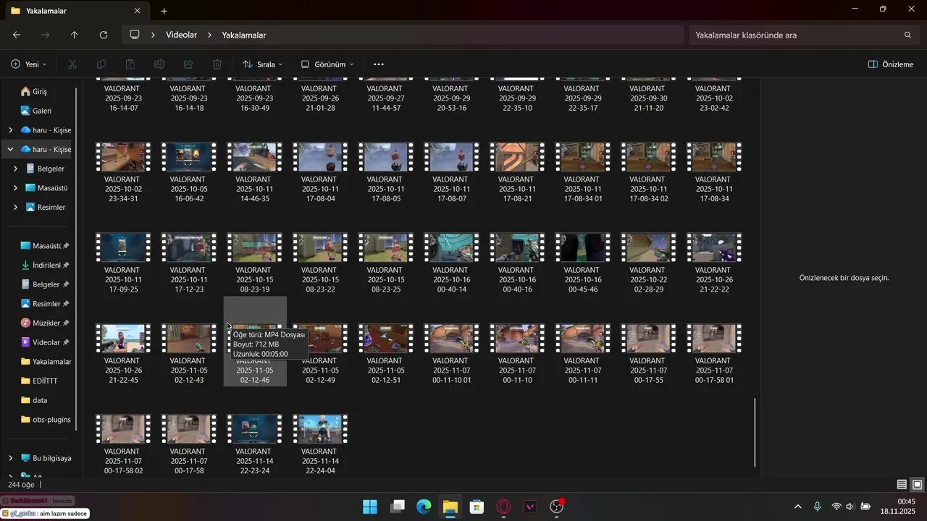Open Task View on the taskbar
The image size is (927, 521).
click(x=397, y=507)
